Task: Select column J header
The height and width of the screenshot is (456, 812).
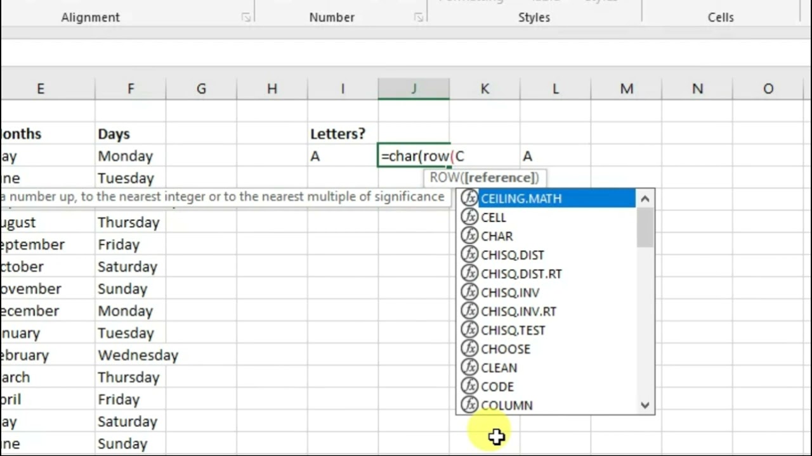Action: tap(414, 89)
